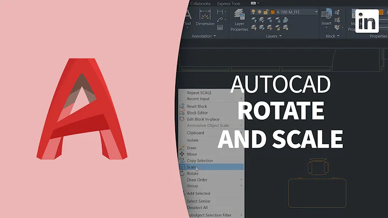
Task: Open the Insert dropdown arrow
Action: (x=327, y=28)
